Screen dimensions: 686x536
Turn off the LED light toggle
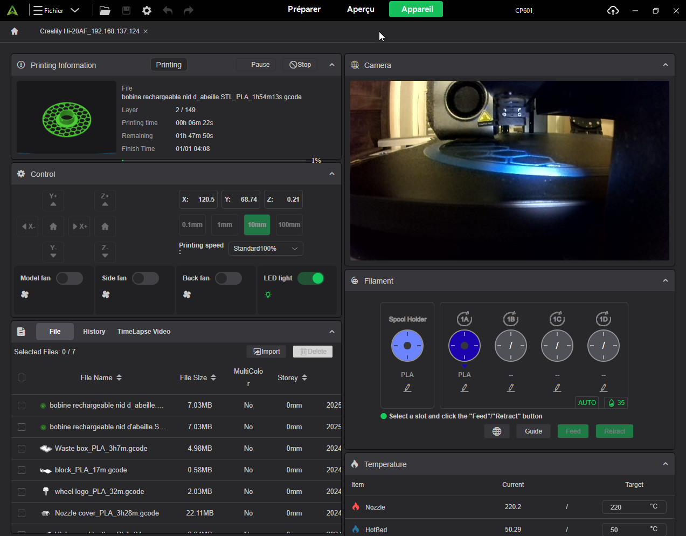point(311,278)
